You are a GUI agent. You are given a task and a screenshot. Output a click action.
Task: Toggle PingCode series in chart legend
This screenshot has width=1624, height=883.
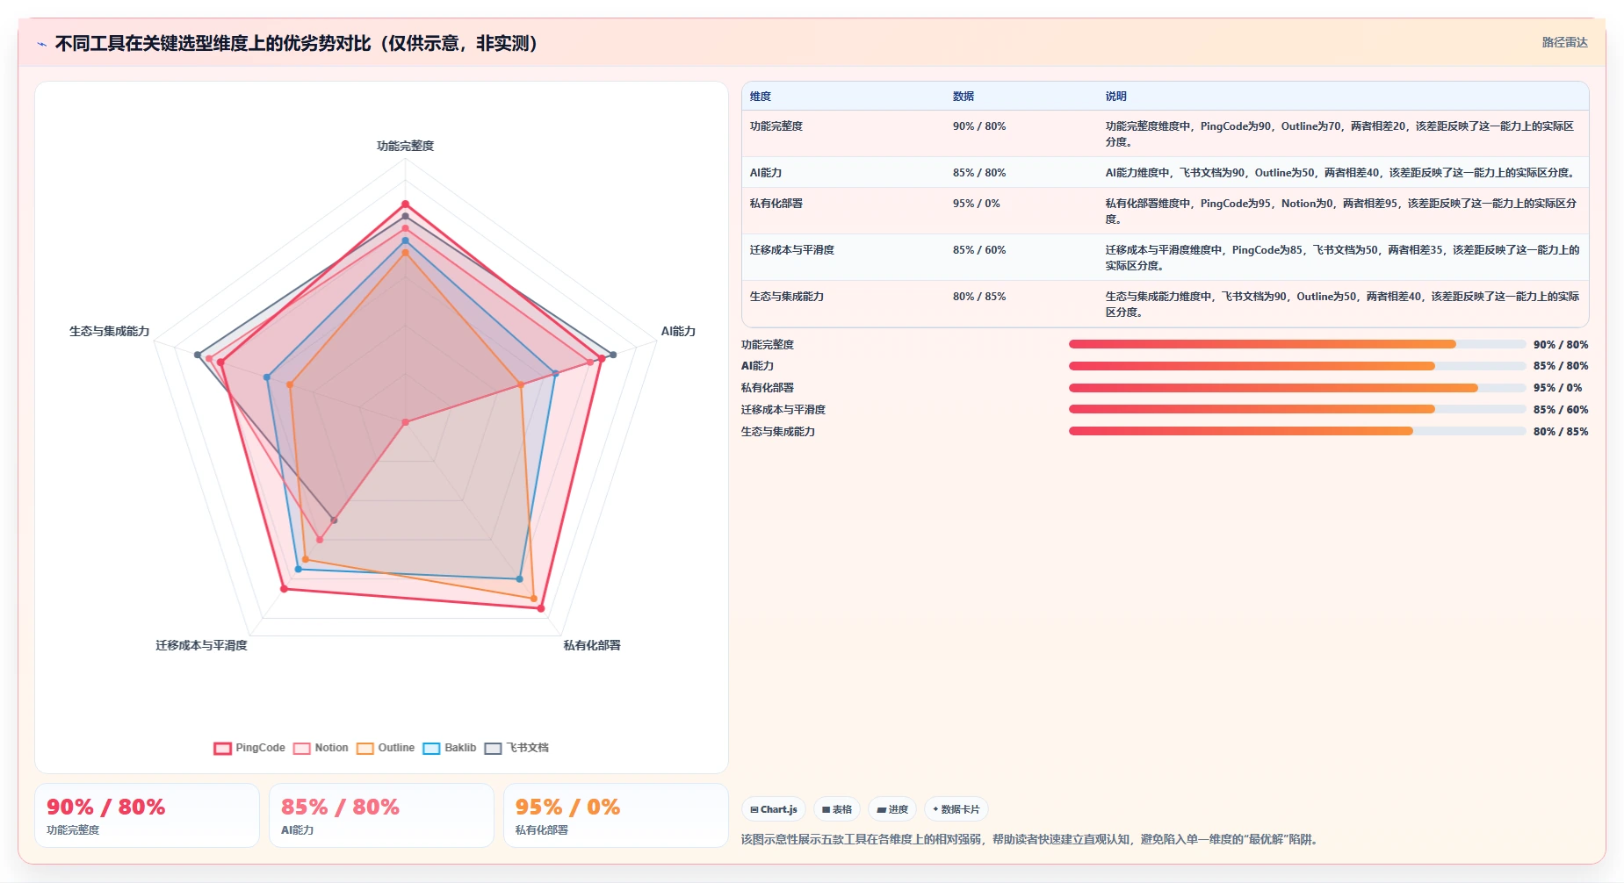pos(249,748)
